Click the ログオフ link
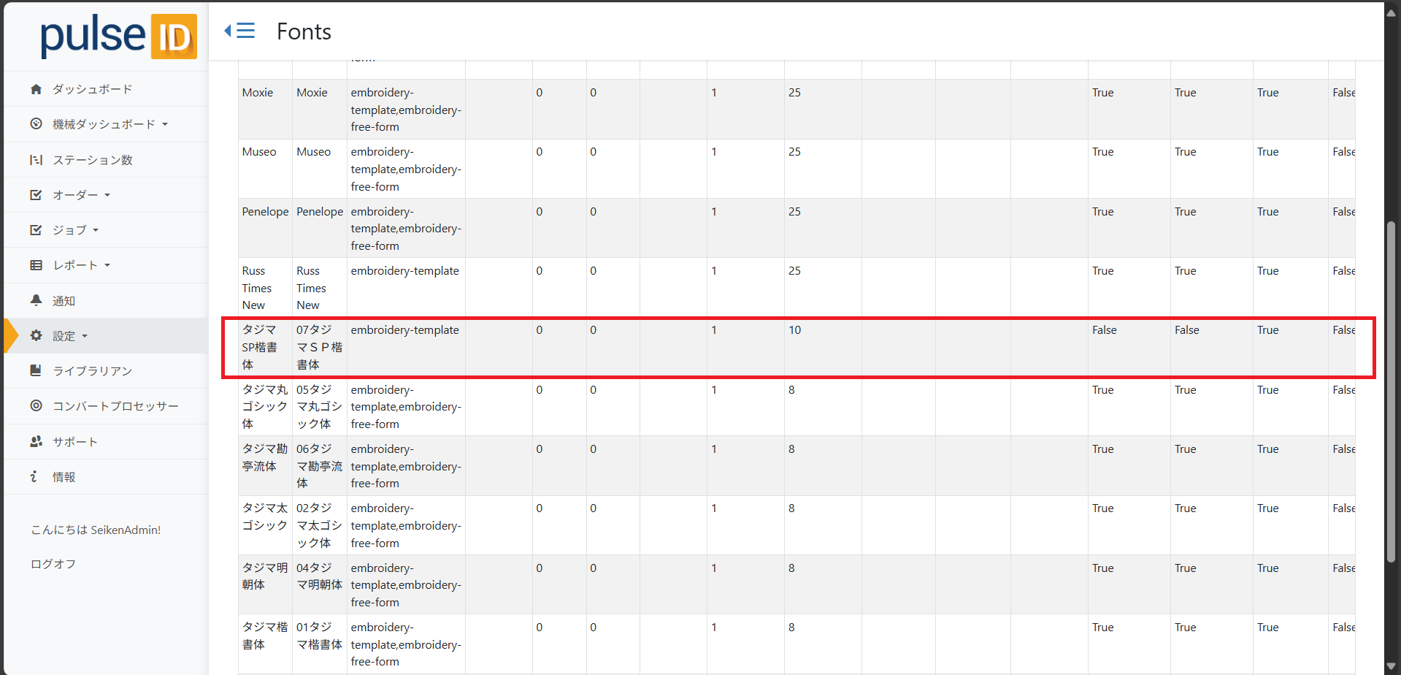Image resolution: width=1401 pixels, height=675 pixels. (x=53, y=564)
